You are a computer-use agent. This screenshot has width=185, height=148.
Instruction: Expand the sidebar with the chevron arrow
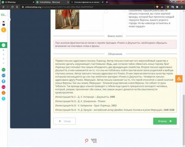pyautogui.click(x=8, y=20)
